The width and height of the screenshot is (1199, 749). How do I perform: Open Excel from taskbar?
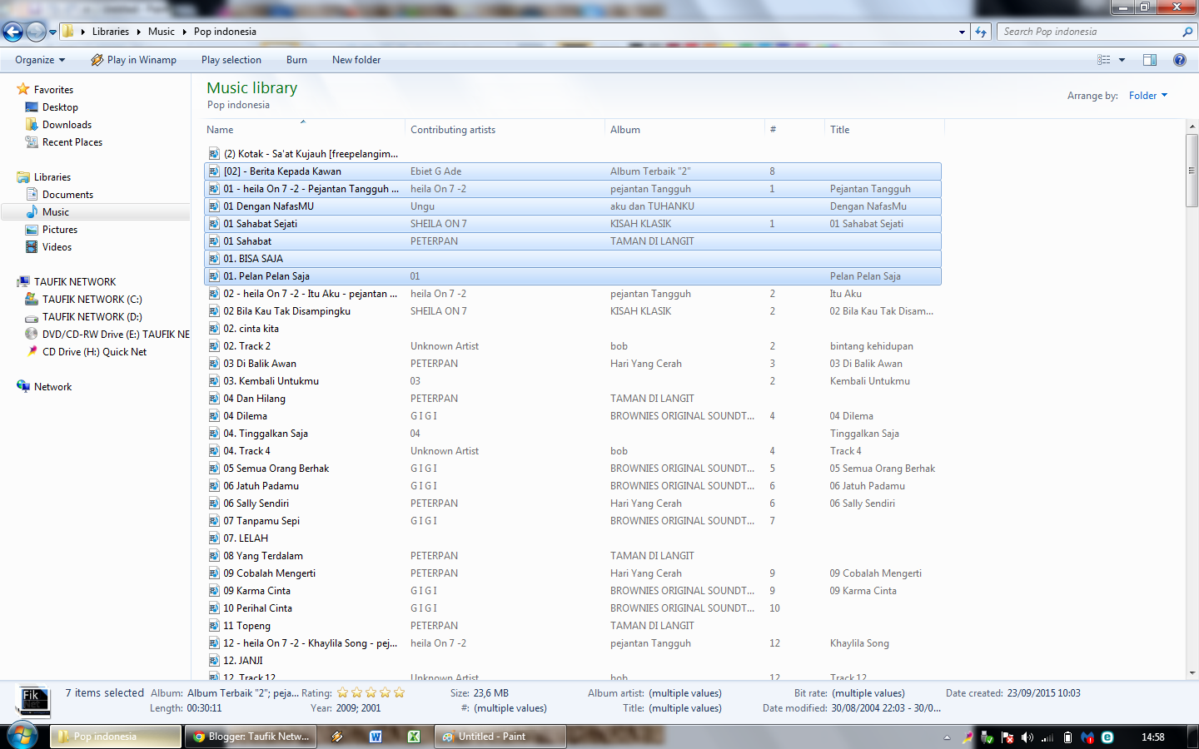pos(413,737)
